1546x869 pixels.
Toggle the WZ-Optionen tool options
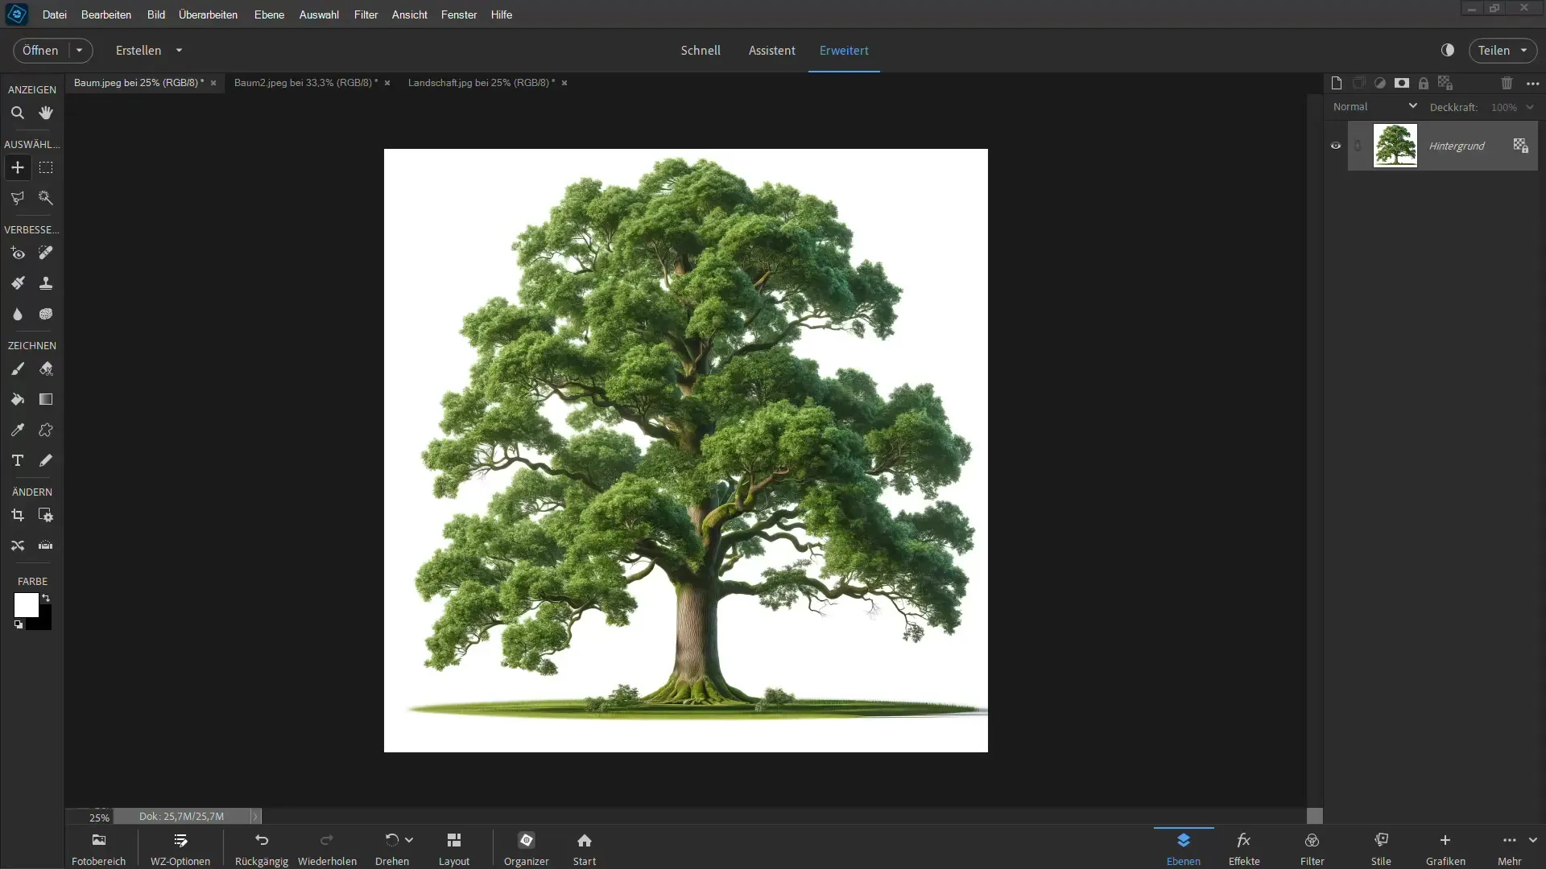(180, 848)
